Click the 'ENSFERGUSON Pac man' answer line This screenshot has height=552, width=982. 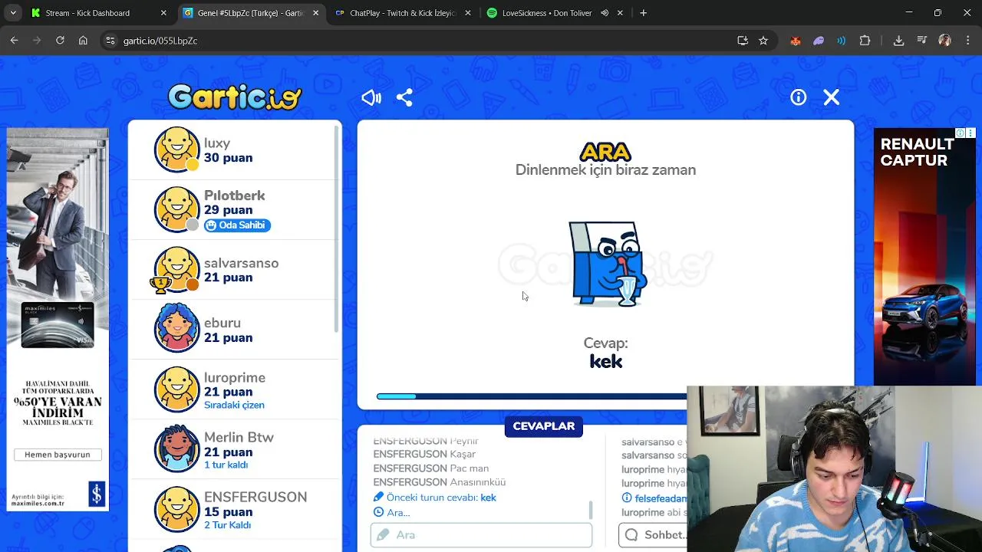coord(431,468)
